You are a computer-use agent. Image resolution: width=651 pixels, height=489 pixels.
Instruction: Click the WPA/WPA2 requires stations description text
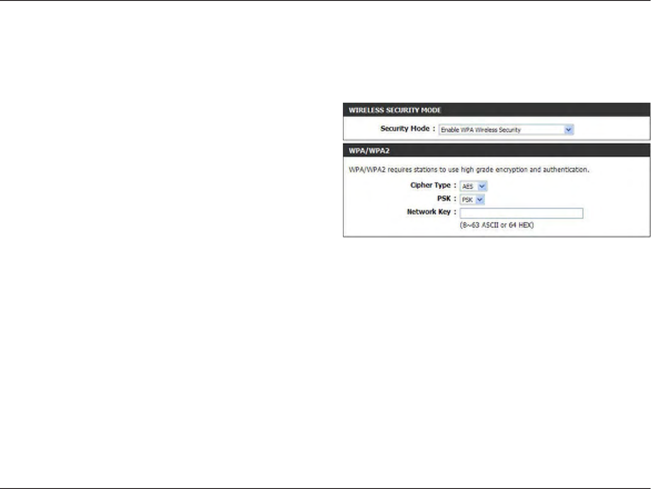[469, 170]
